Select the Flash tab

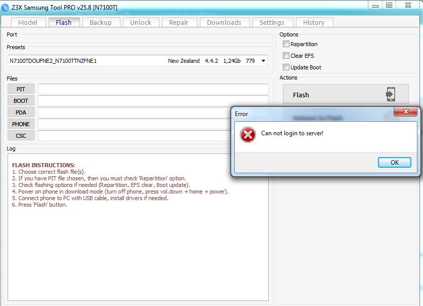[64, 22]
